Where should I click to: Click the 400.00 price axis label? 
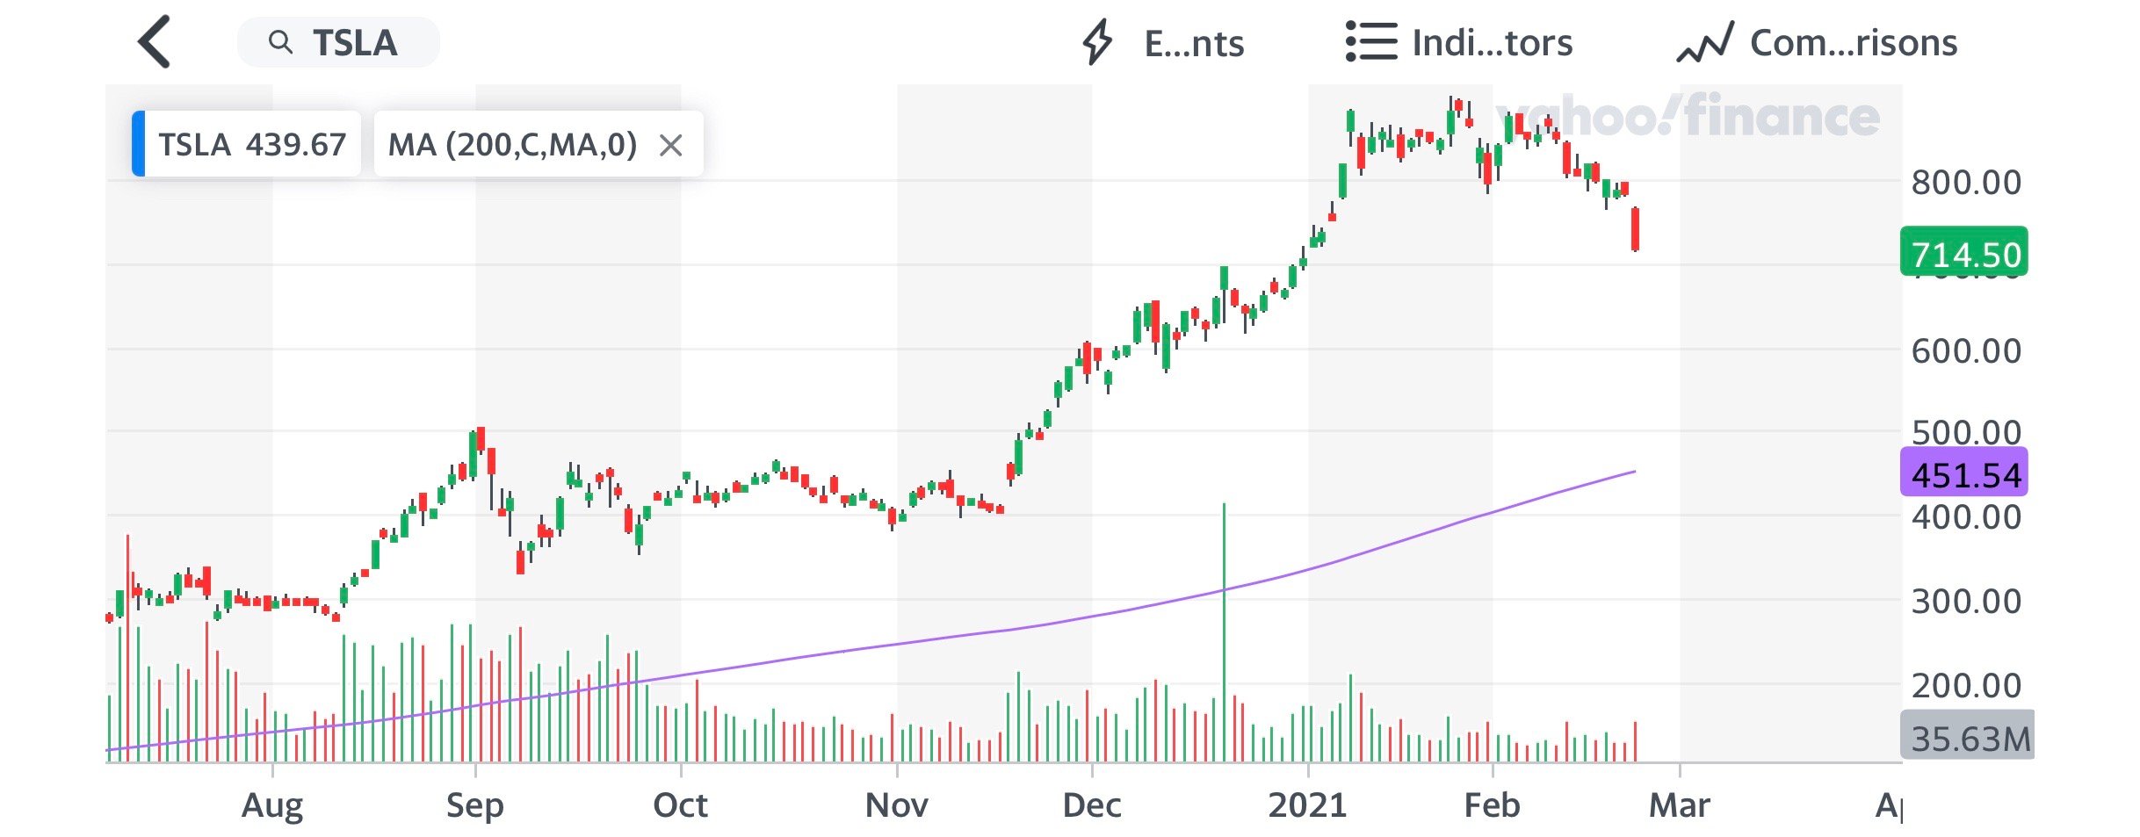pos(1966,516)
